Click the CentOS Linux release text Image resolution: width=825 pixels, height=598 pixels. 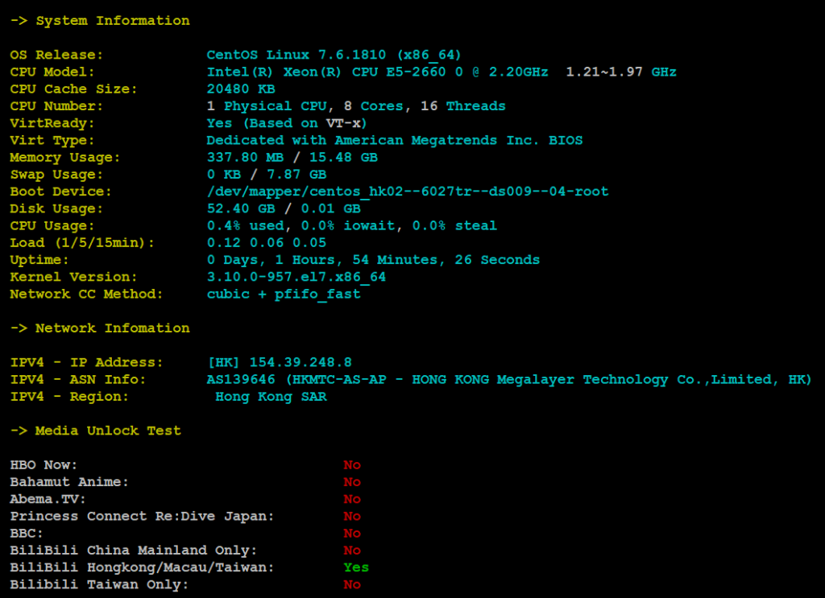334,55
